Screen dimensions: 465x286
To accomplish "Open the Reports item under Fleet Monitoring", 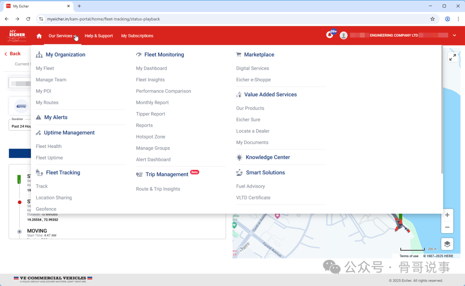I will pos(144,125).
